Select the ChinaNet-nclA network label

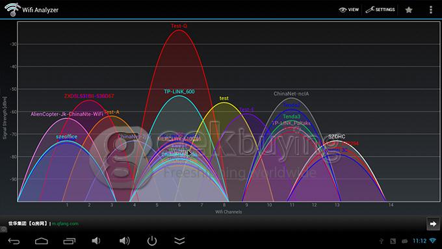pos(291,94)
